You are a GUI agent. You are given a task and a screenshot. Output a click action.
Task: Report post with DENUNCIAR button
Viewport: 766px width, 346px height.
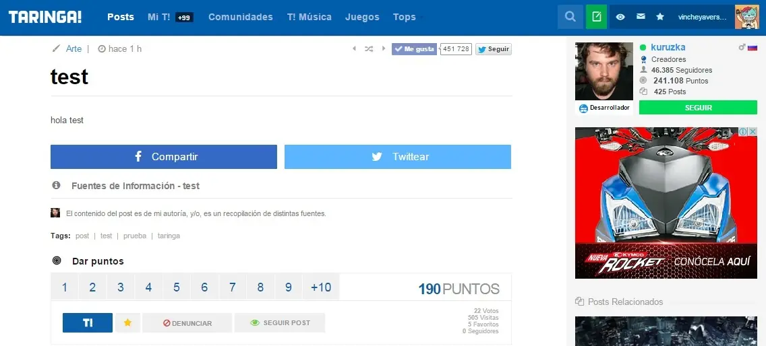tap(187, 322)
